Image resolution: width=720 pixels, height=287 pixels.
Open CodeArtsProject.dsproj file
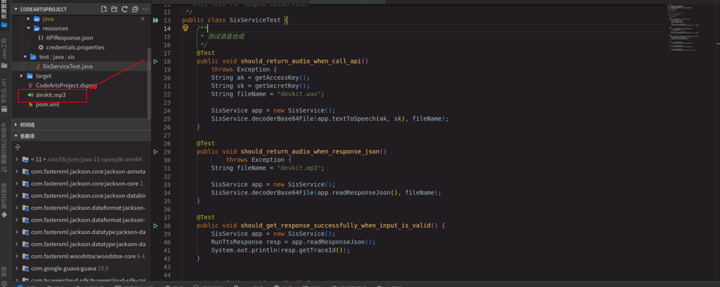[66, 86]
